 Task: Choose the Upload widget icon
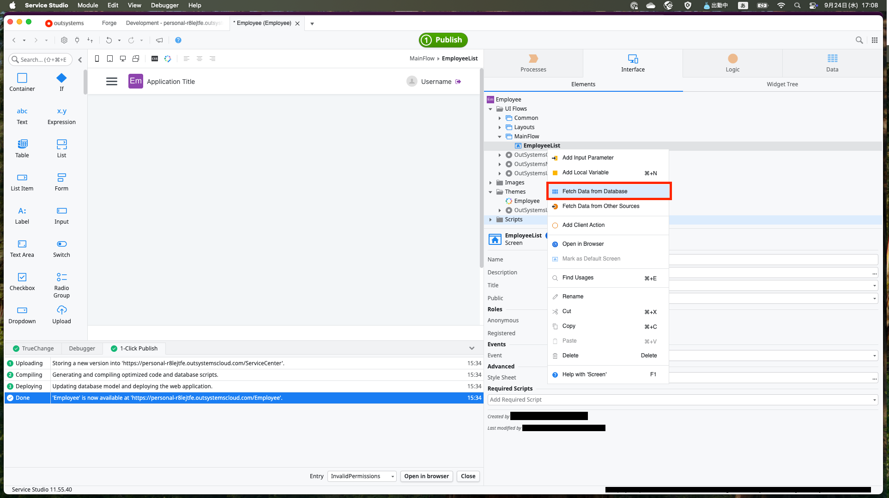point(61,310)
